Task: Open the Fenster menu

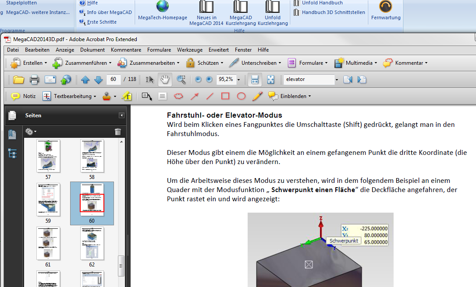Action: 243,50
